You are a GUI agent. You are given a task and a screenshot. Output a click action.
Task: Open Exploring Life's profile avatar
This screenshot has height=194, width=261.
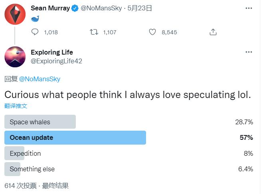point(15,57)
